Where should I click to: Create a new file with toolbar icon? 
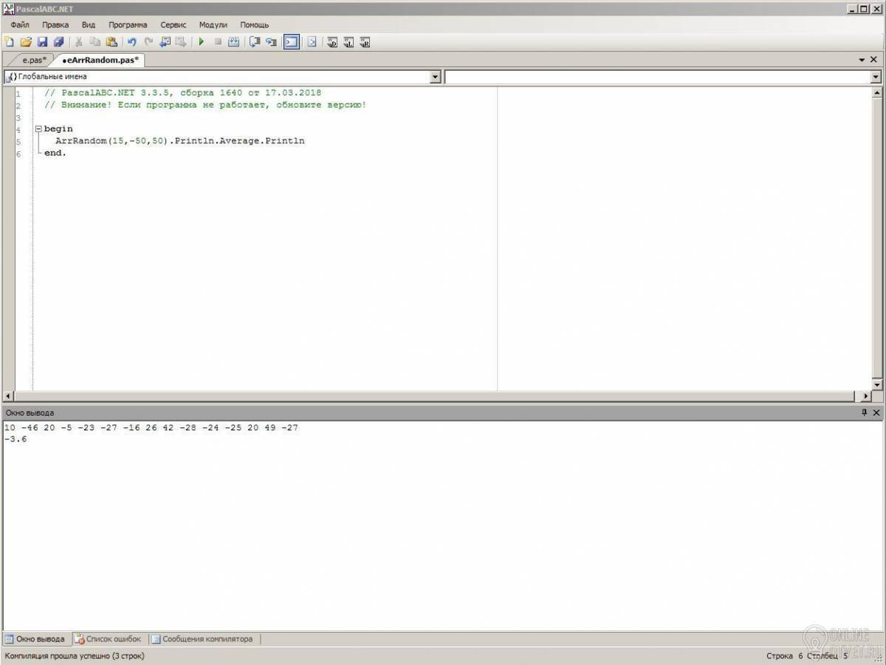(9, 42)
